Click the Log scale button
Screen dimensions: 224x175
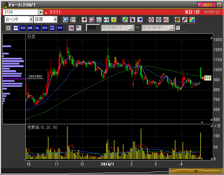click(71, 28)
